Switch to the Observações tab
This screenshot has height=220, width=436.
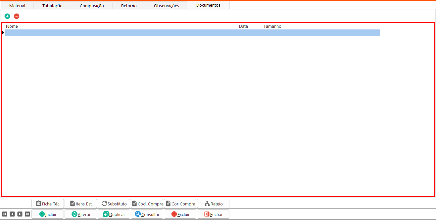point(167,6)
